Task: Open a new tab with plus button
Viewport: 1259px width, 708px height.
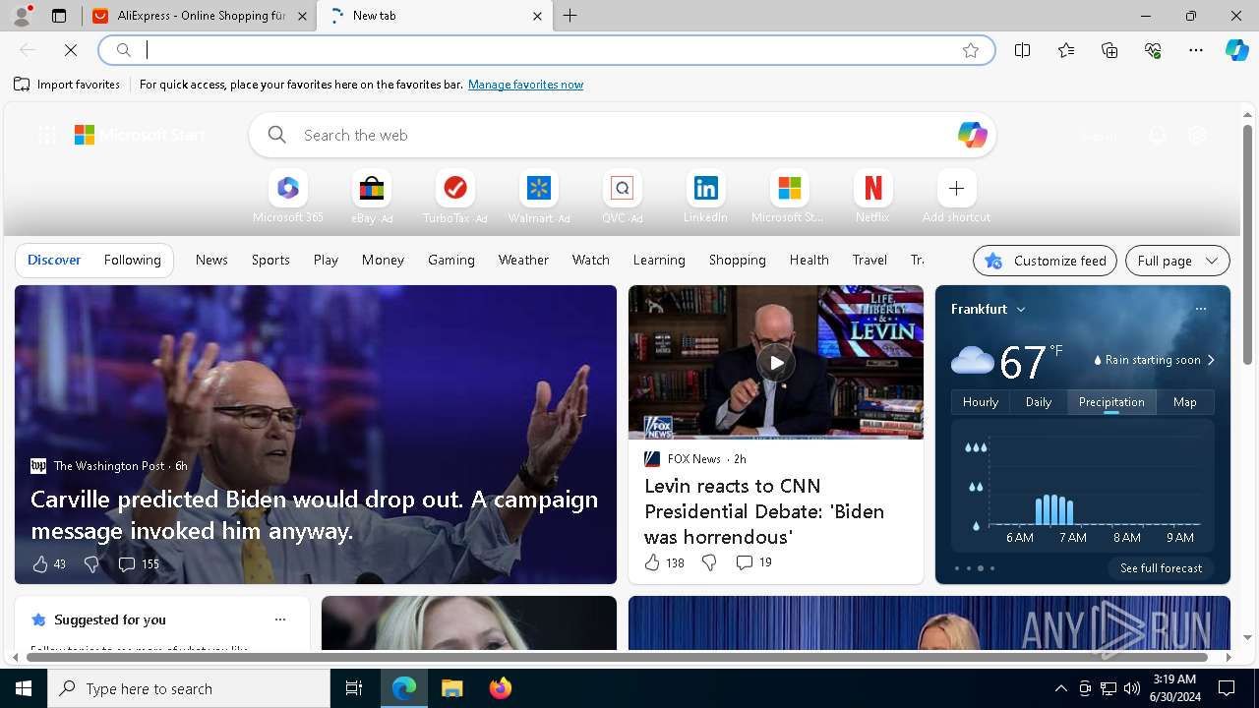Action: [x=570, y=16]
